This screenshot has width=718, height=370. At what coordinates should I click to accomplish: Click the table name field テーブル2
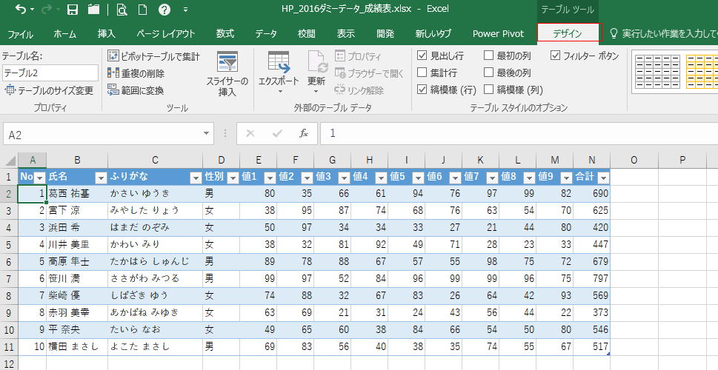pos(50,73)
